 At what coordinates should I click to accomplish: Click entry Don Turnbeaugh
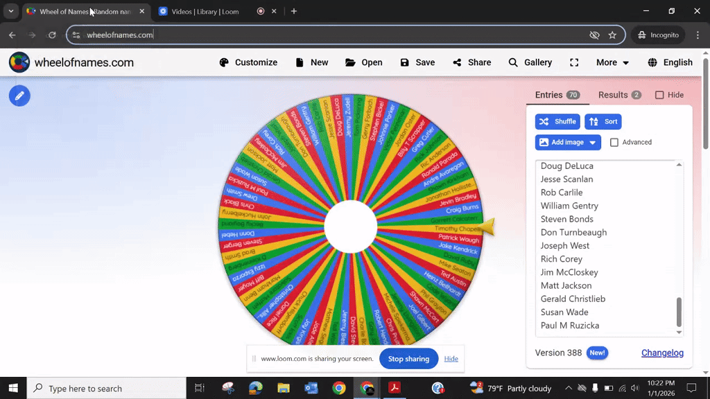point(573,233)
